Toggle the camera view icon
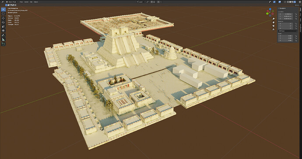 click(x=274, y=26)
